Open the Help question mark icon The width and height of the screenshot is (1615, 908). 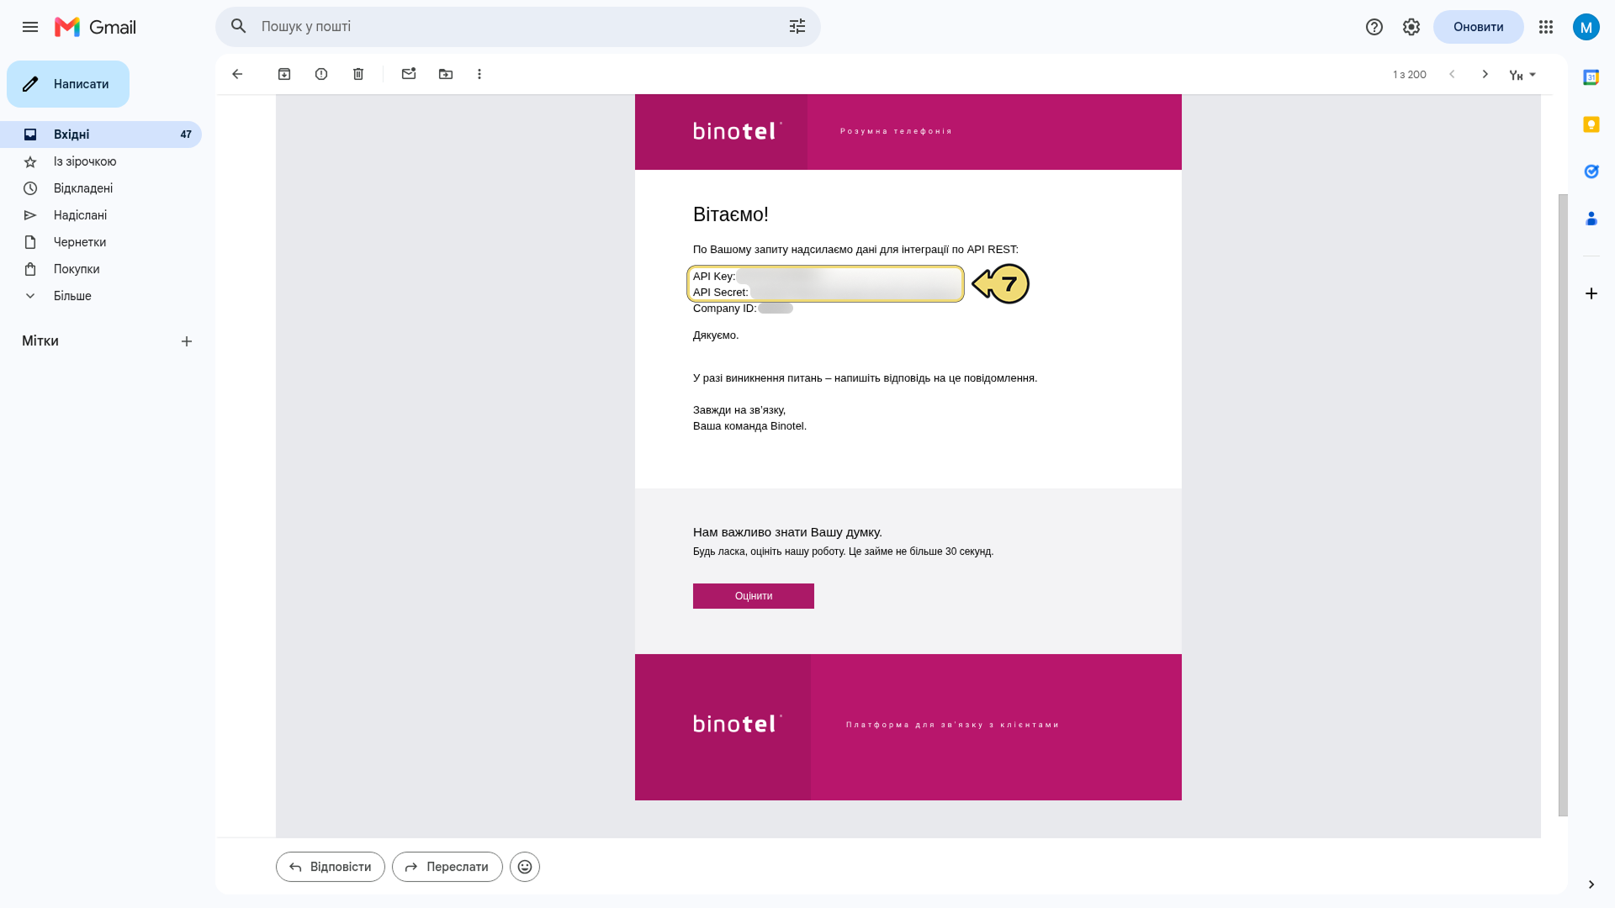[x=1374, y=27]
